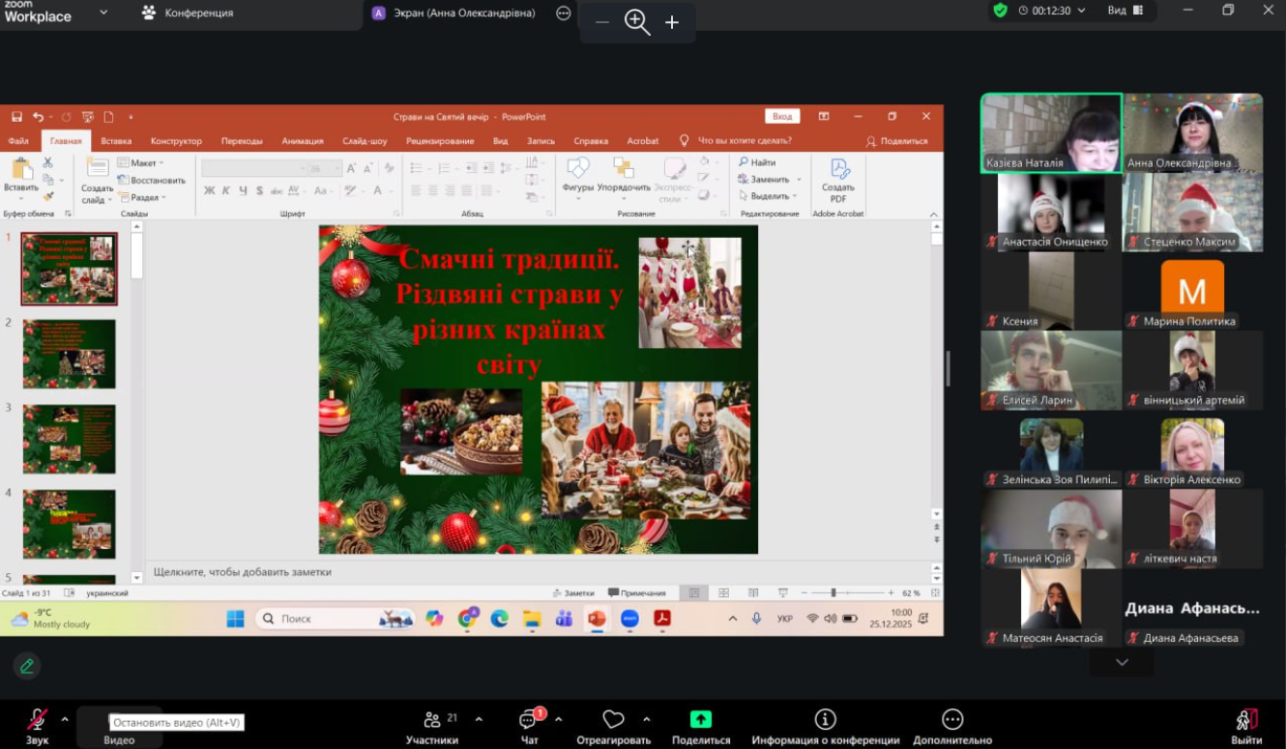The image size is (1286, 749).
Task: Expand audio options arrow next to mute
Action: pos(65,719)
